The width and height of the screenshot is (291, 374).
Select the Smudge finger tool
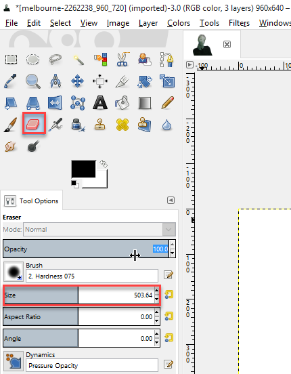10,146
